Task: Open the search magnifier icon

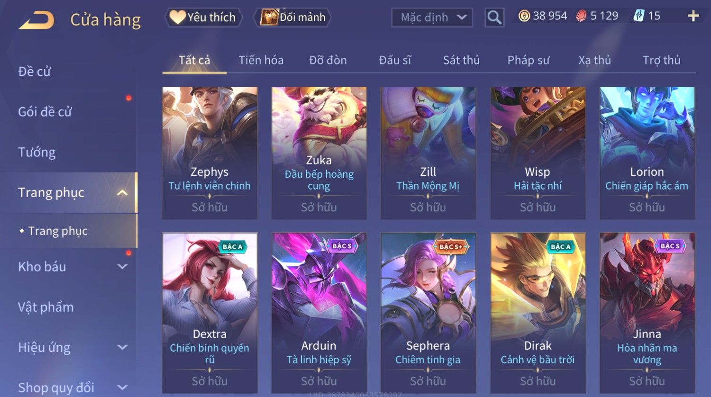Action: point(494,17)
